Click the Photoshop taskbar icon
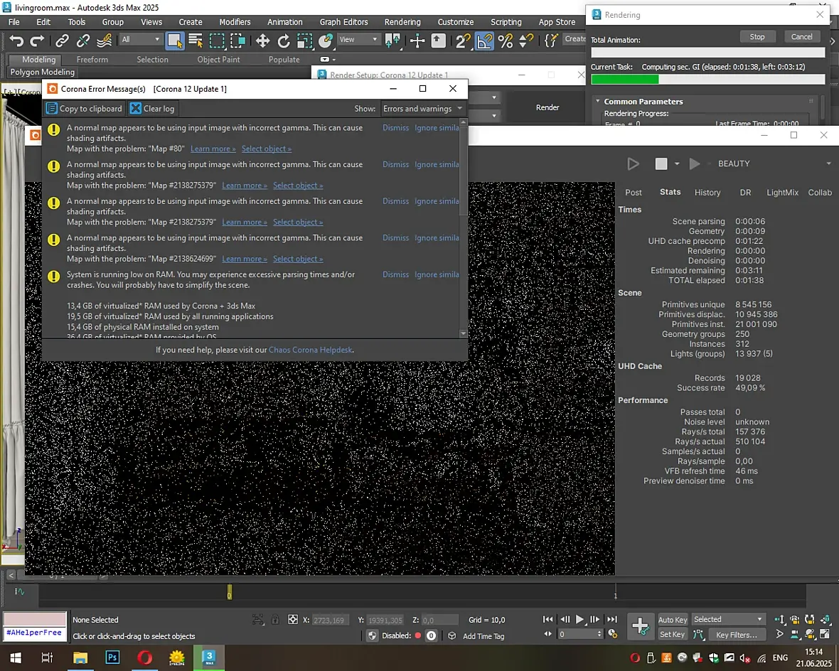 pos(112,657)
